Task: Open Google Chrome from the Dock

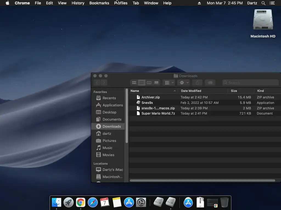Action: (x=80, y=202)
